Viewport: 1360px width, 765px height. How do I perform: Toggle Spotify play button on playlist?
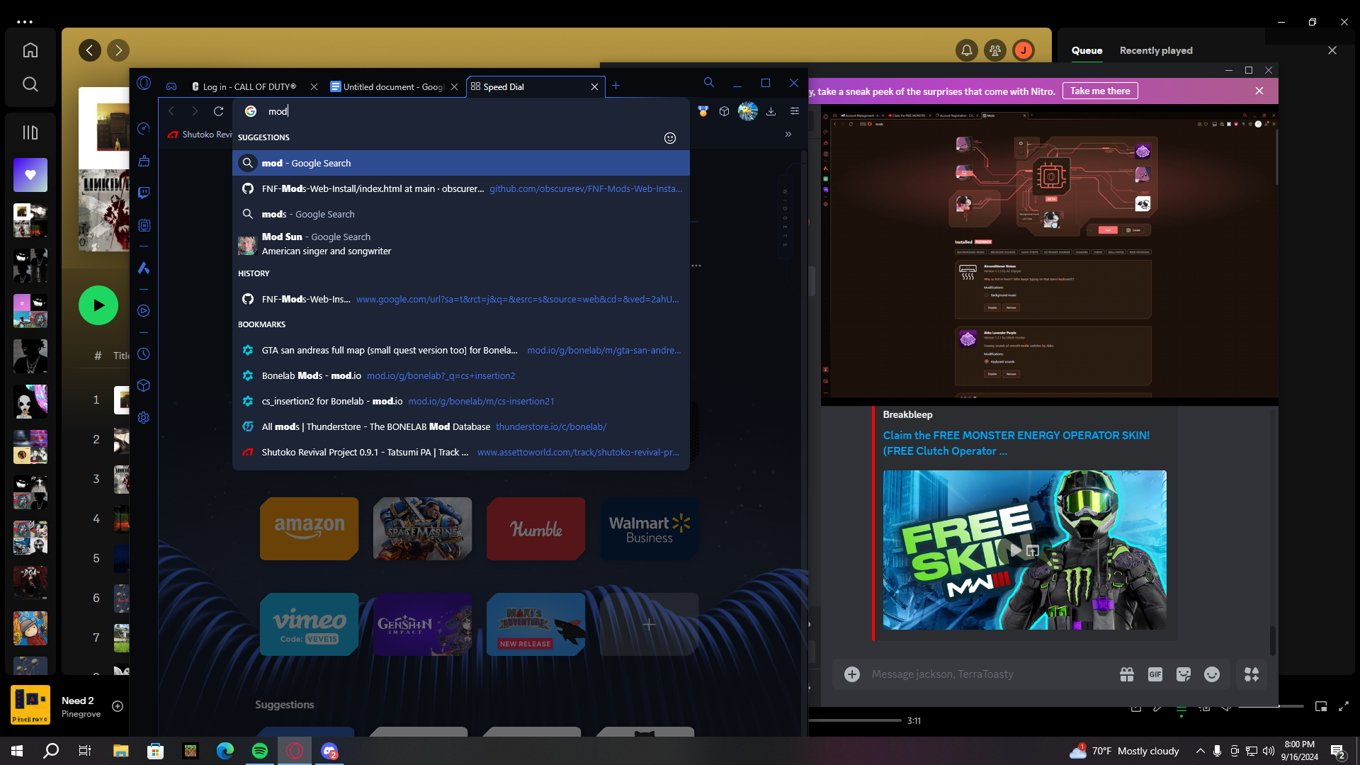click(98, 305)
